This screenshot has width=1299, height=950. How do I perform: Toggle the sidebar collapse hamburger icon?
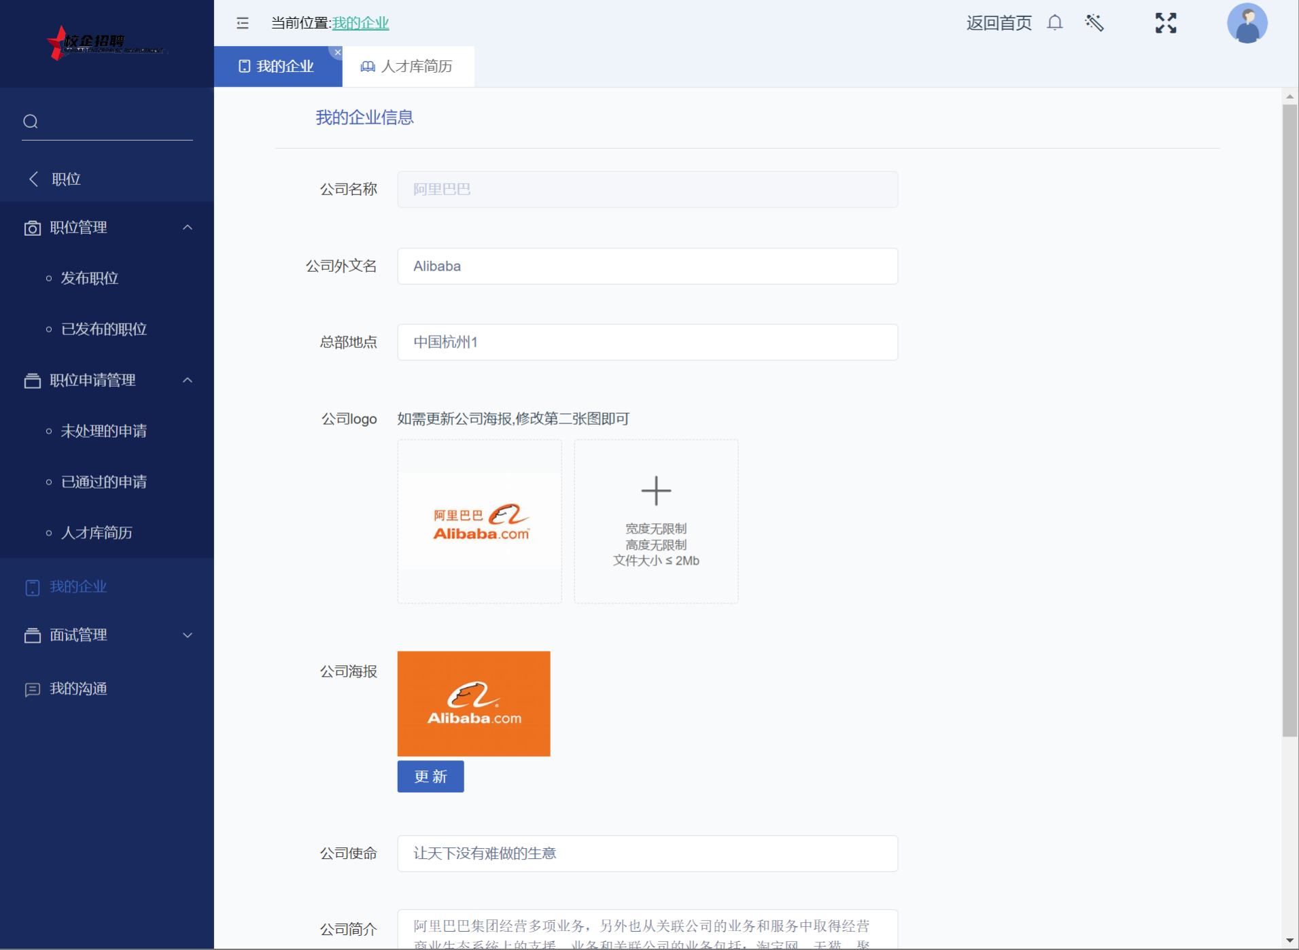[x=243, y=23]
